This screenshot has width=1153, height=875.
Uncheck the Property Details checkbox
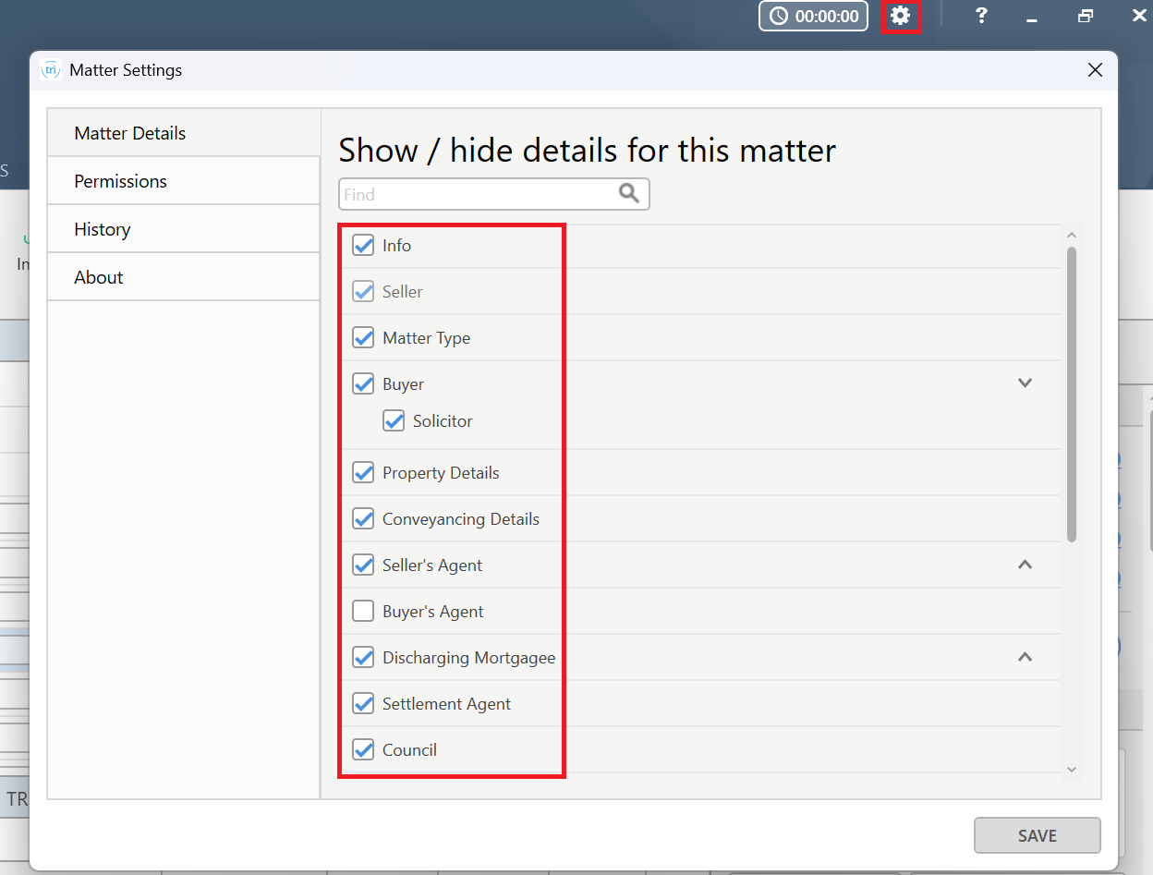coord(364,473)
